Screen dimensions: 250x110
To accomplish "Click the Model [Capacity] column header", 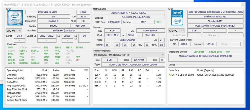I will pos(206,70).
